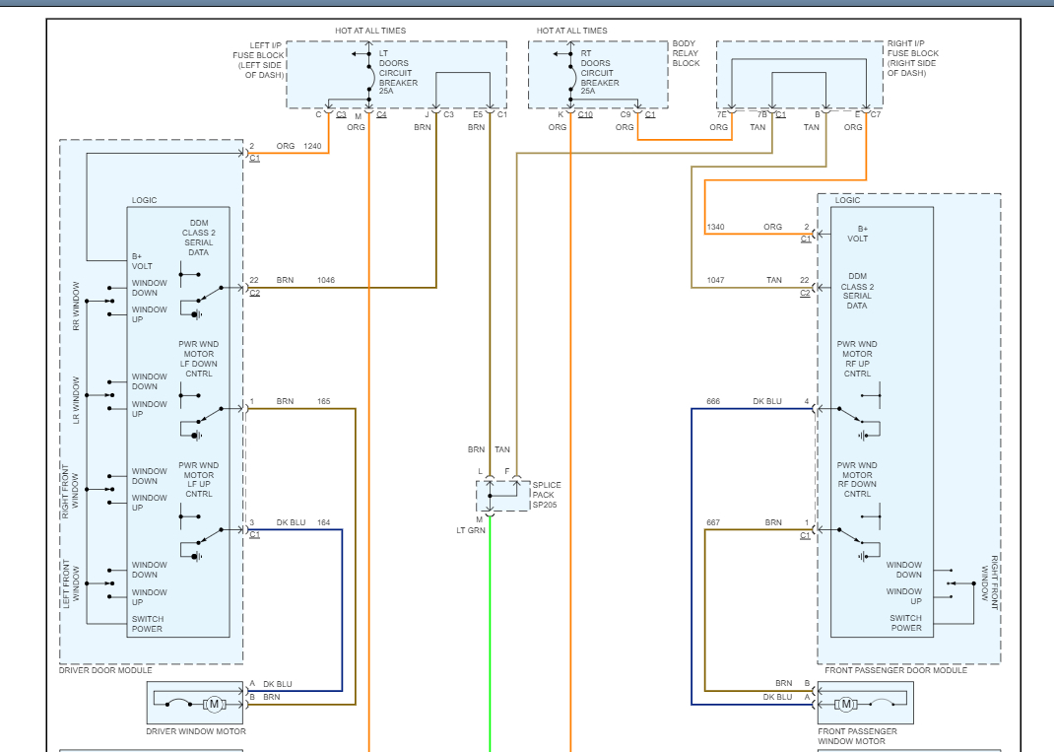Select the BODY RELAY BLOCK label
1054x752 pixels.
pos(686,53)
